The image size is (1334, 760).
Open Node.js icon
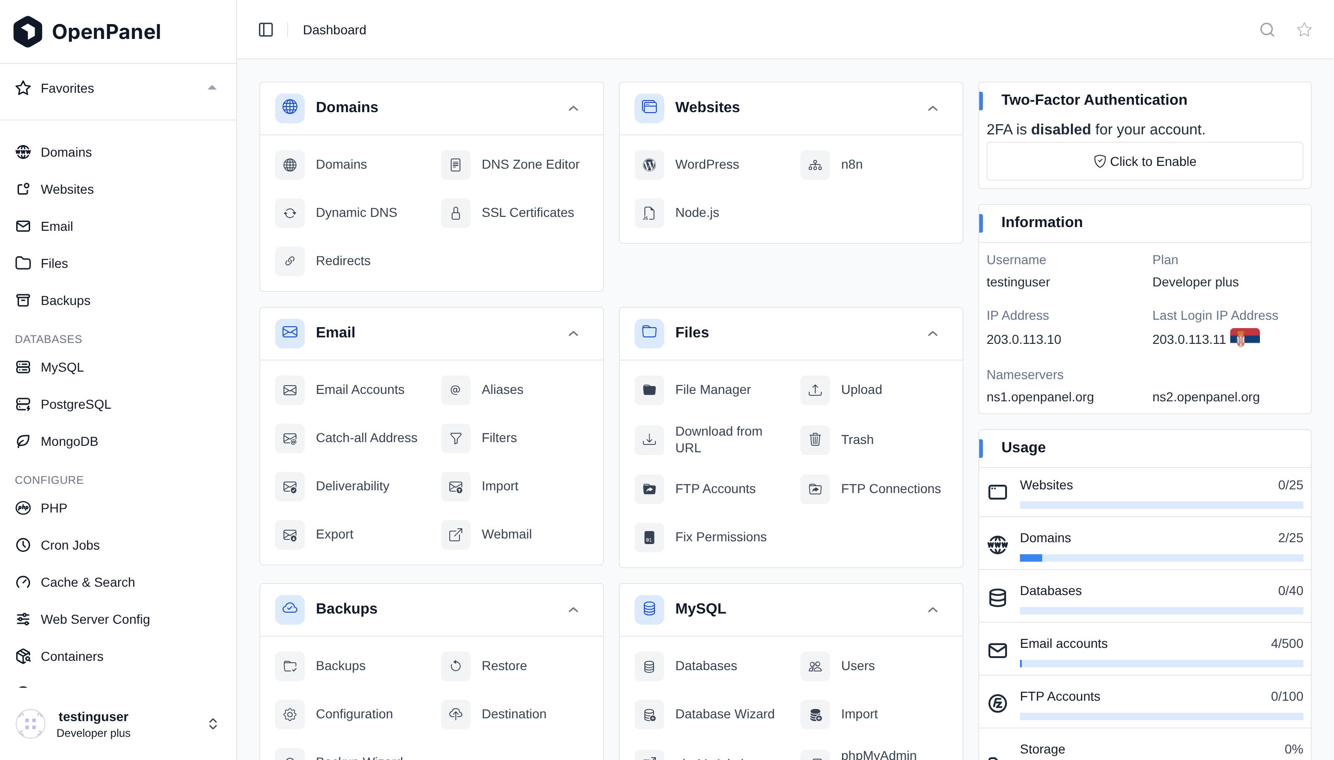point(649,213)
